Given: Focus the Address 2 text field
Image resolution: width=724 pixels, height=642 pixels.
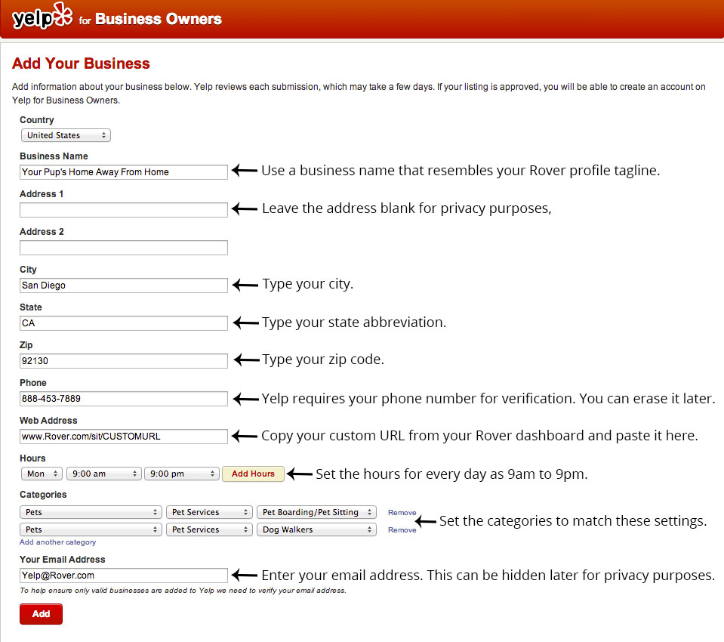Looking at the screenshot, I should coord(123,248).
